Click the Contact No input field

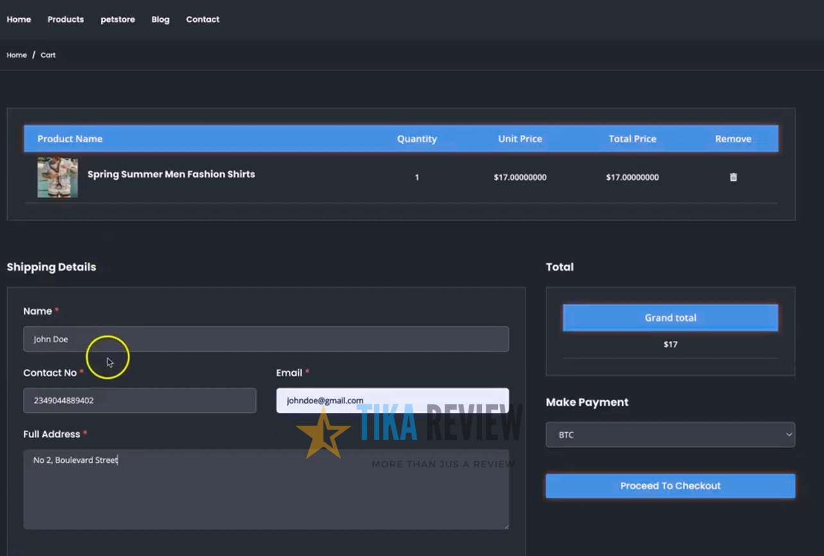click(x=139, y=401)
